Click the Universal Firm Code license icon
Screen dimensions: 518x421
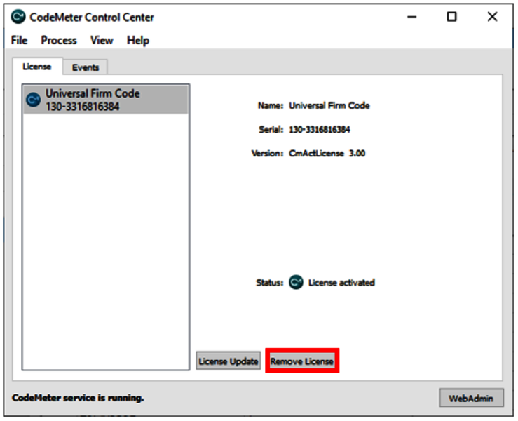click(33, 100)
